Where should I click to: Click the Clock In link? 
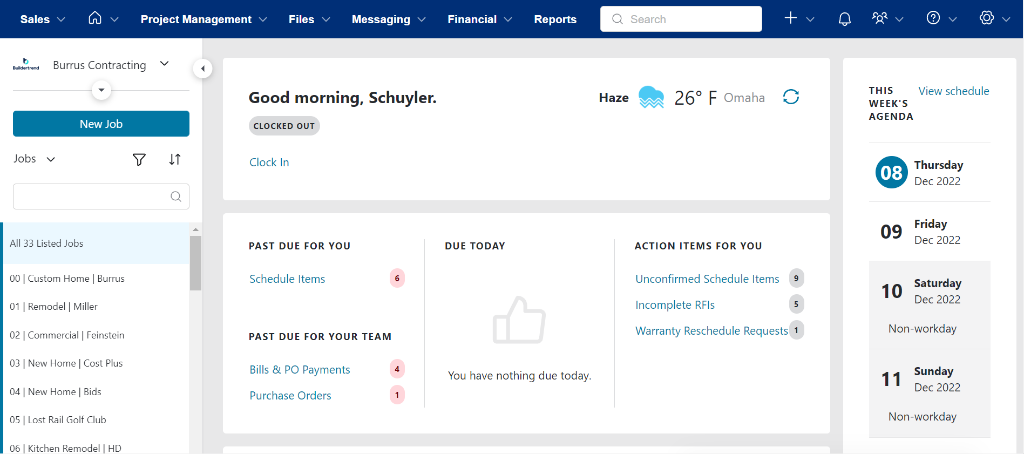click(269, 162)
